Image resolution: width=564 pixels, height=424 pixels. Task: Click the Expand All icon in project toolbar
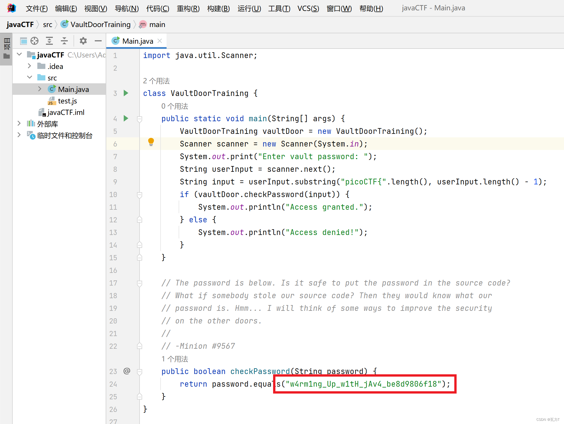[x=49, y=41]
